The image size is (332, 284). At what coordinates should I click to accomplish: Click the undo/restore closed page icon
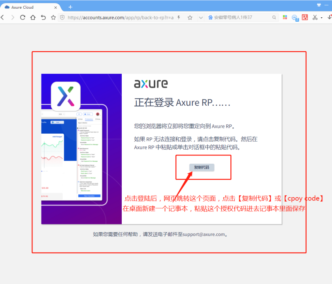tap(43, 17)
